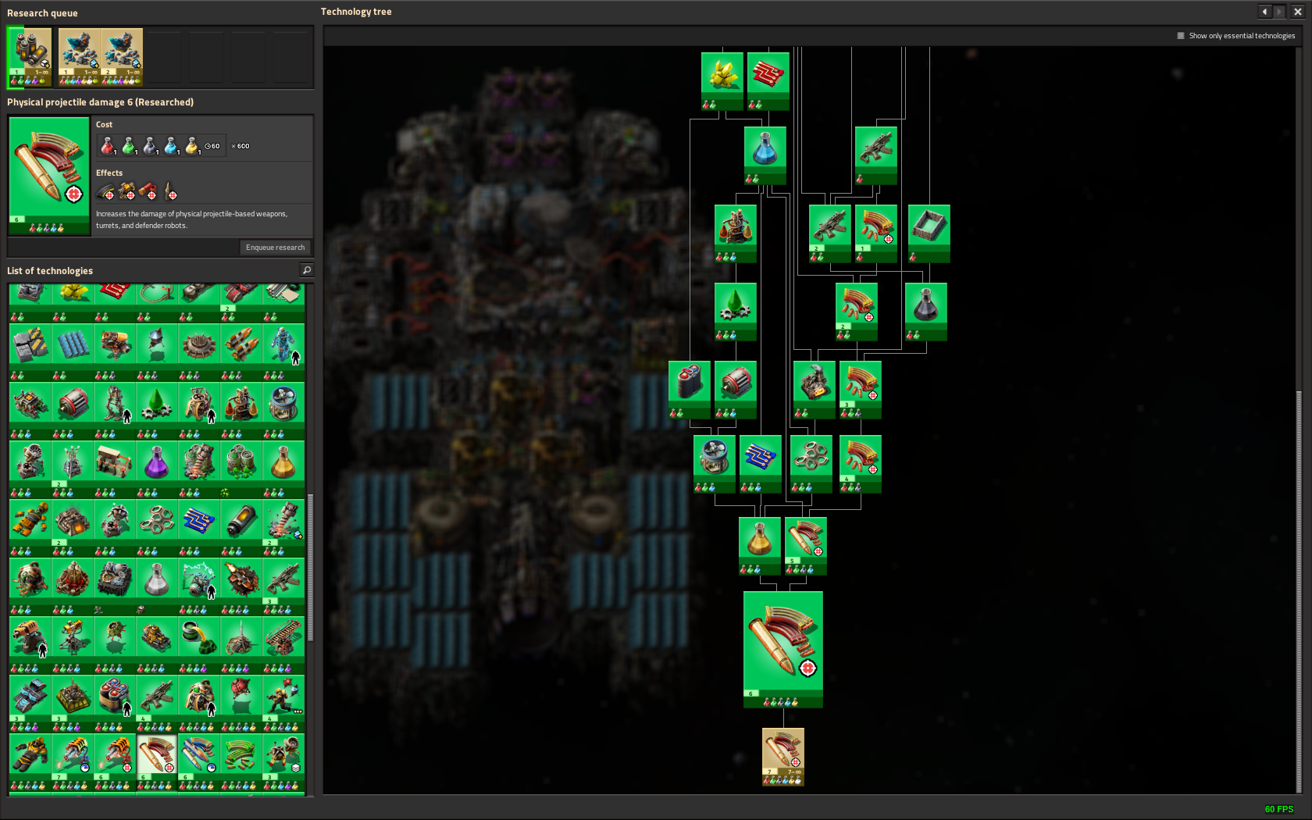Pick Tank technology in the list
The image size is (1312, 820).
point(157,644)
